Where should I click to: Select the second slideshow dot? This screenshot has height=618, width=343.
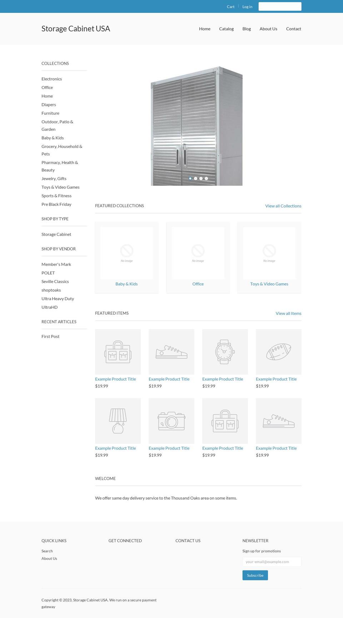click(x=196, y=178)
